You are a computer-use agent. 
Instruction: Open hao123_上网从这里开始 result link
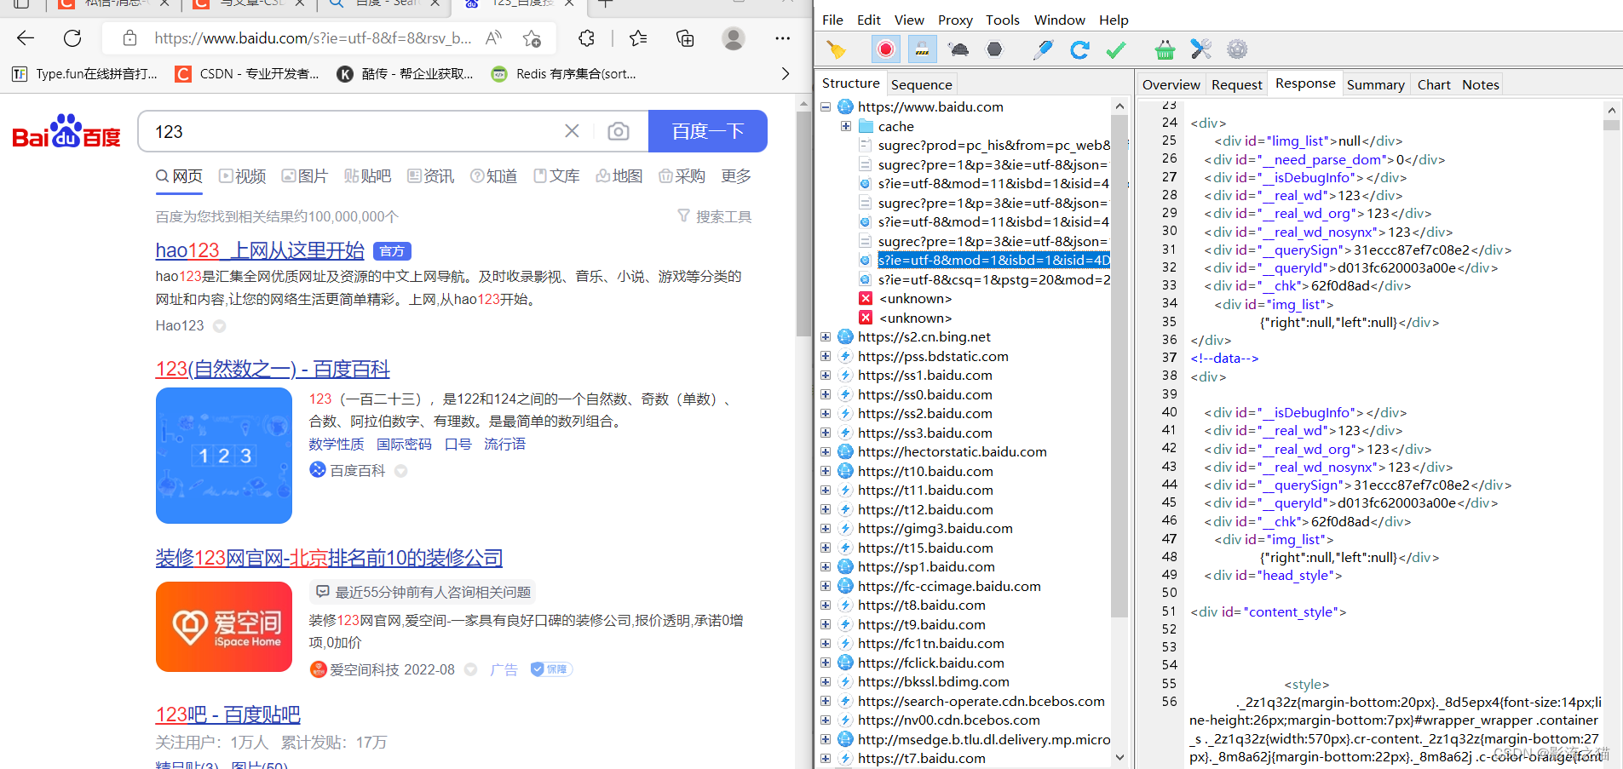pos(260,250)
